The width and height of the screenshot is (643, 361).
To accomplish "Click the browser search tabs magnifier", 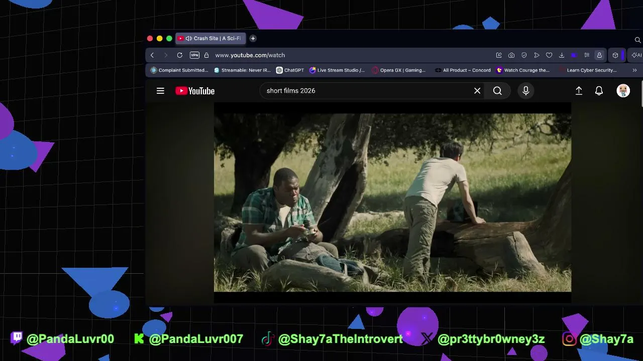I will [638, 40].
